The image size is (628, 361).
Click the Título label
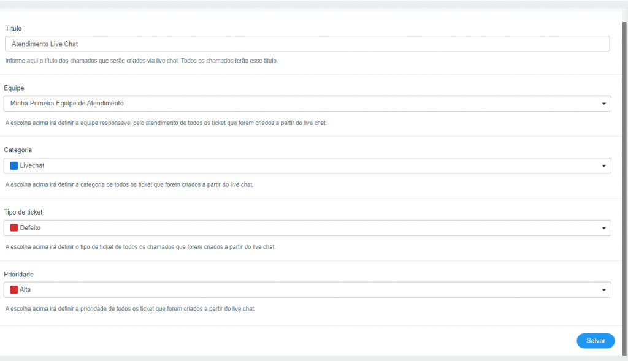pyautogui.click(x=13, y=28)
